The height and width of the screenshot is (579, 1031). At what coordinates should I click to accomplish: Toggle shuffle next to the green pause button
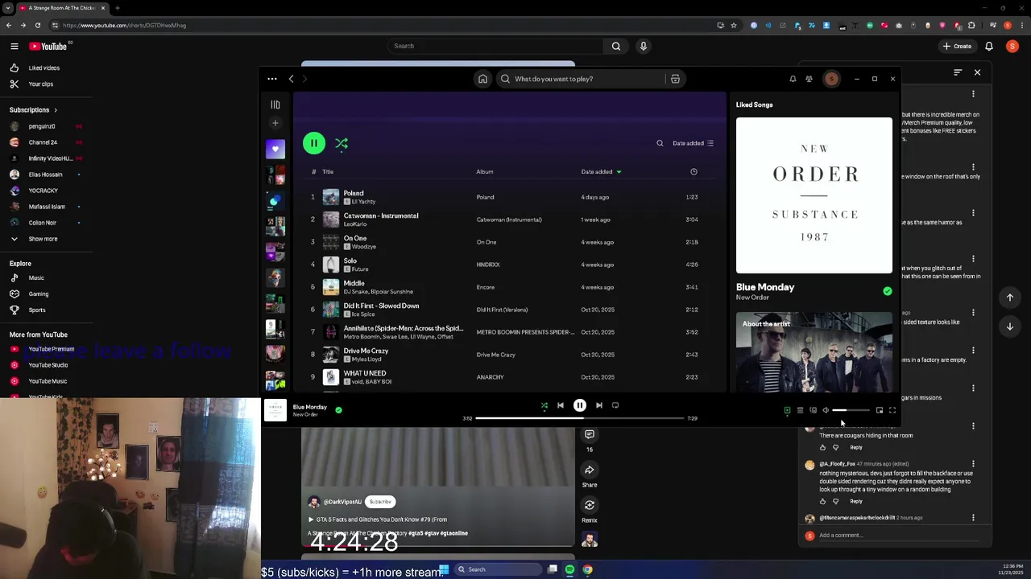(x=342, y=143)
